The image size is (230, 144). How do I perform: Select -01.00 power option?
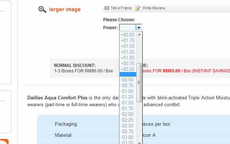[x=128, y=91]
